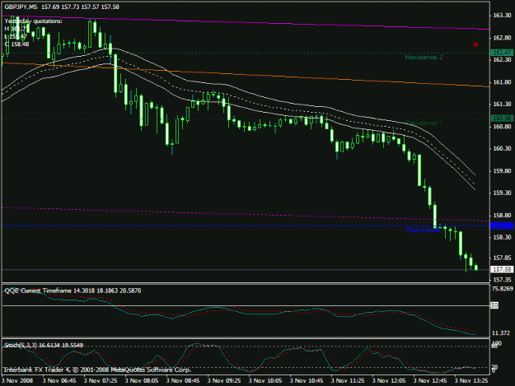The width and height of the screenshot is (515, 386).
Task: Click the red marker symbol near Resistance 2
Action: coord(475,44)
